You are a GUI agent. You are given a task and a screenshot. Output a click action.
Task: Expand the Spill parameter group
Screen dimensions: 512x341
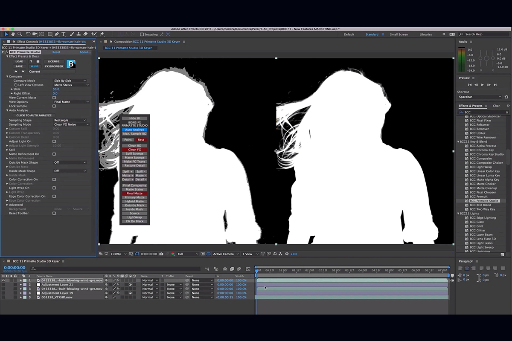pos(7,150)
